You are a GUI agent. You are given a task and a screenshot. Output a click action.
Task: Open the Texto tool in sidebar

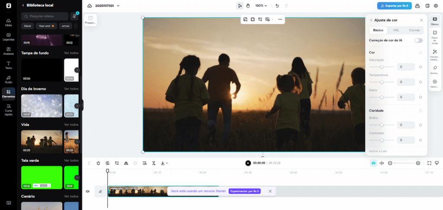[x=9, y=65]
